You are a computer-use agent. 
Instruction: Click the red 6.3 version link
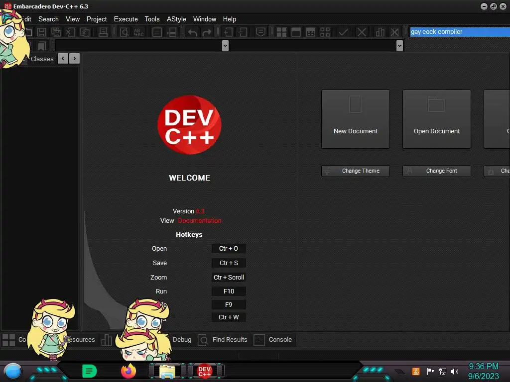[x=200, y=211]
